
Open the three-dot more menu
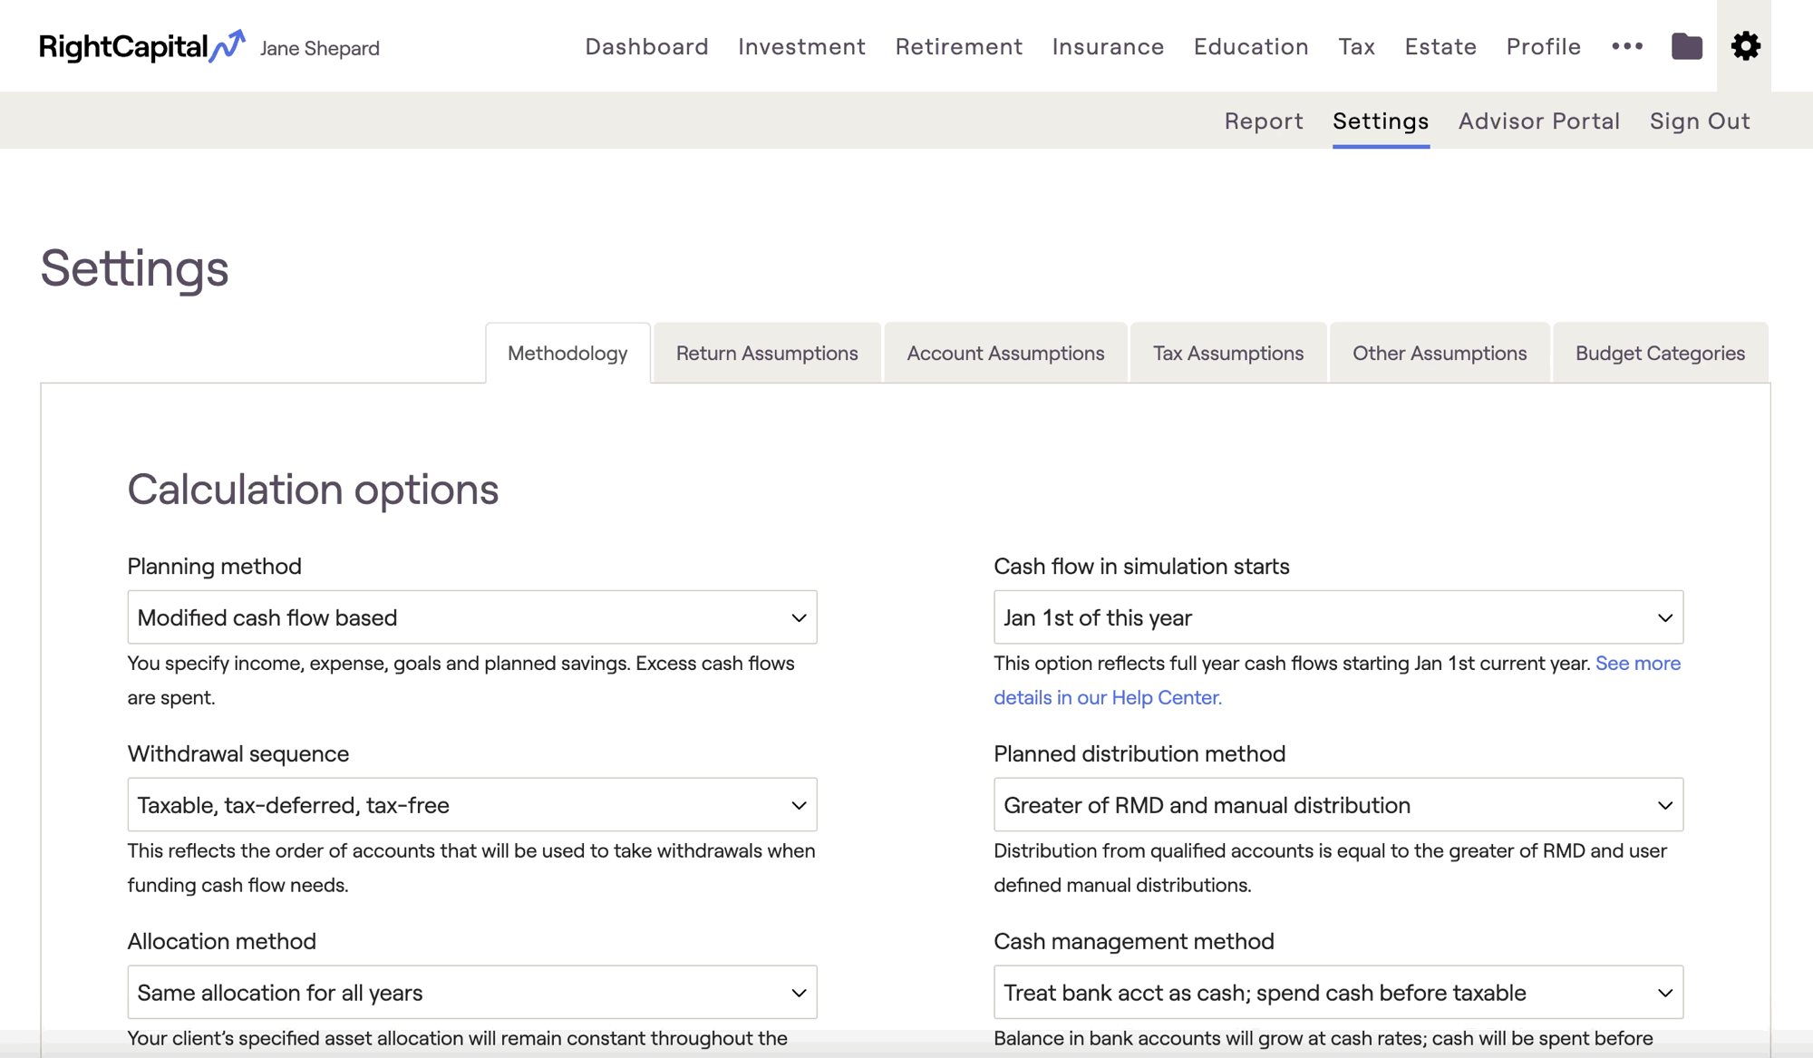point(1627,46)
